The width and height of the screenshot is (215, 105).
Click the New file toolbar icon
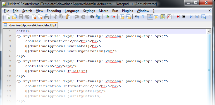pos(8,17)
